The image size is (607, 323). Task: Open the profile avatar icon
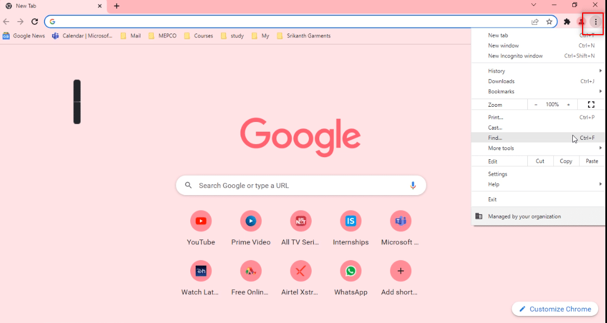[x=581, y=22]
